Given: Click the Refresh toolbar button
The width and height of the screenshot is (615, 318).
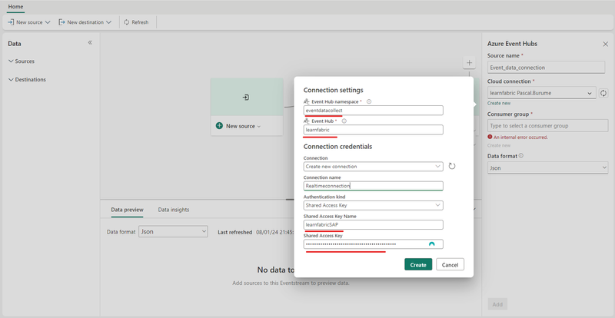Looking at the screenshot, I should pyautogui.click(x=136, y=22).
